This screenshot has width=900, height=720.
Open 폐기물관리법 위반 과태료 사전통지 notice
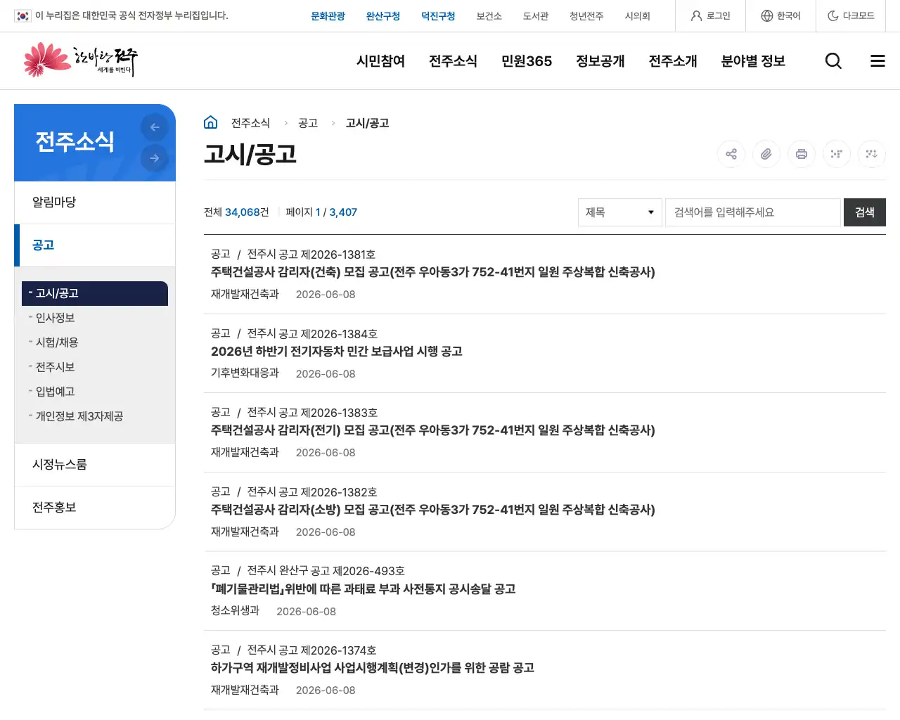click(363, 589)
